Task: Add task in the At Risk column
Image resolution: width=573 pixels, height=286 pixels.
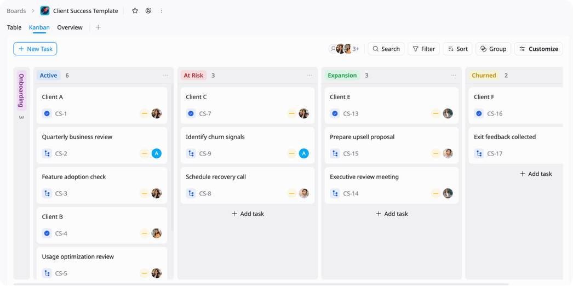Action: pos(248,214)
